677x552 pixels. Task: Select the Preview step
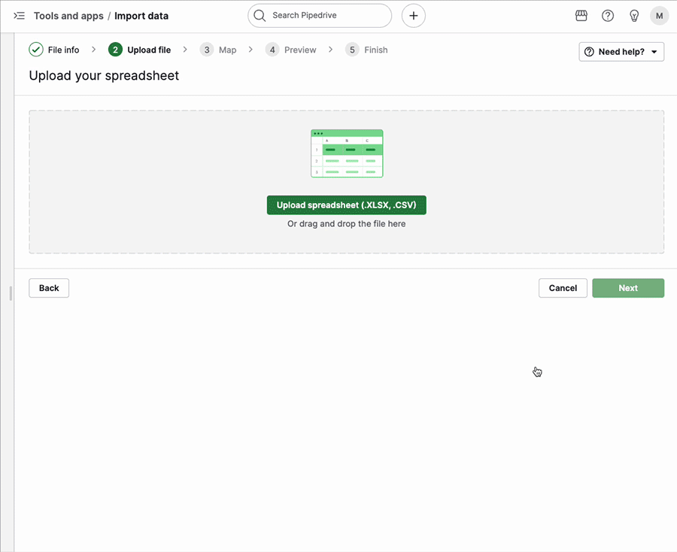[x=299, y=50]
